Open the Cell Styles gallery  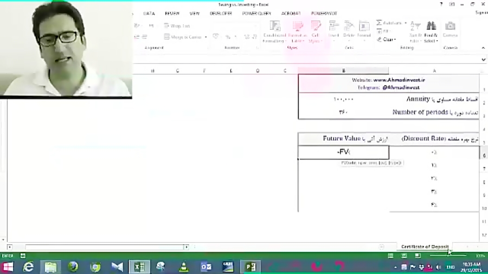coord(315,32)
